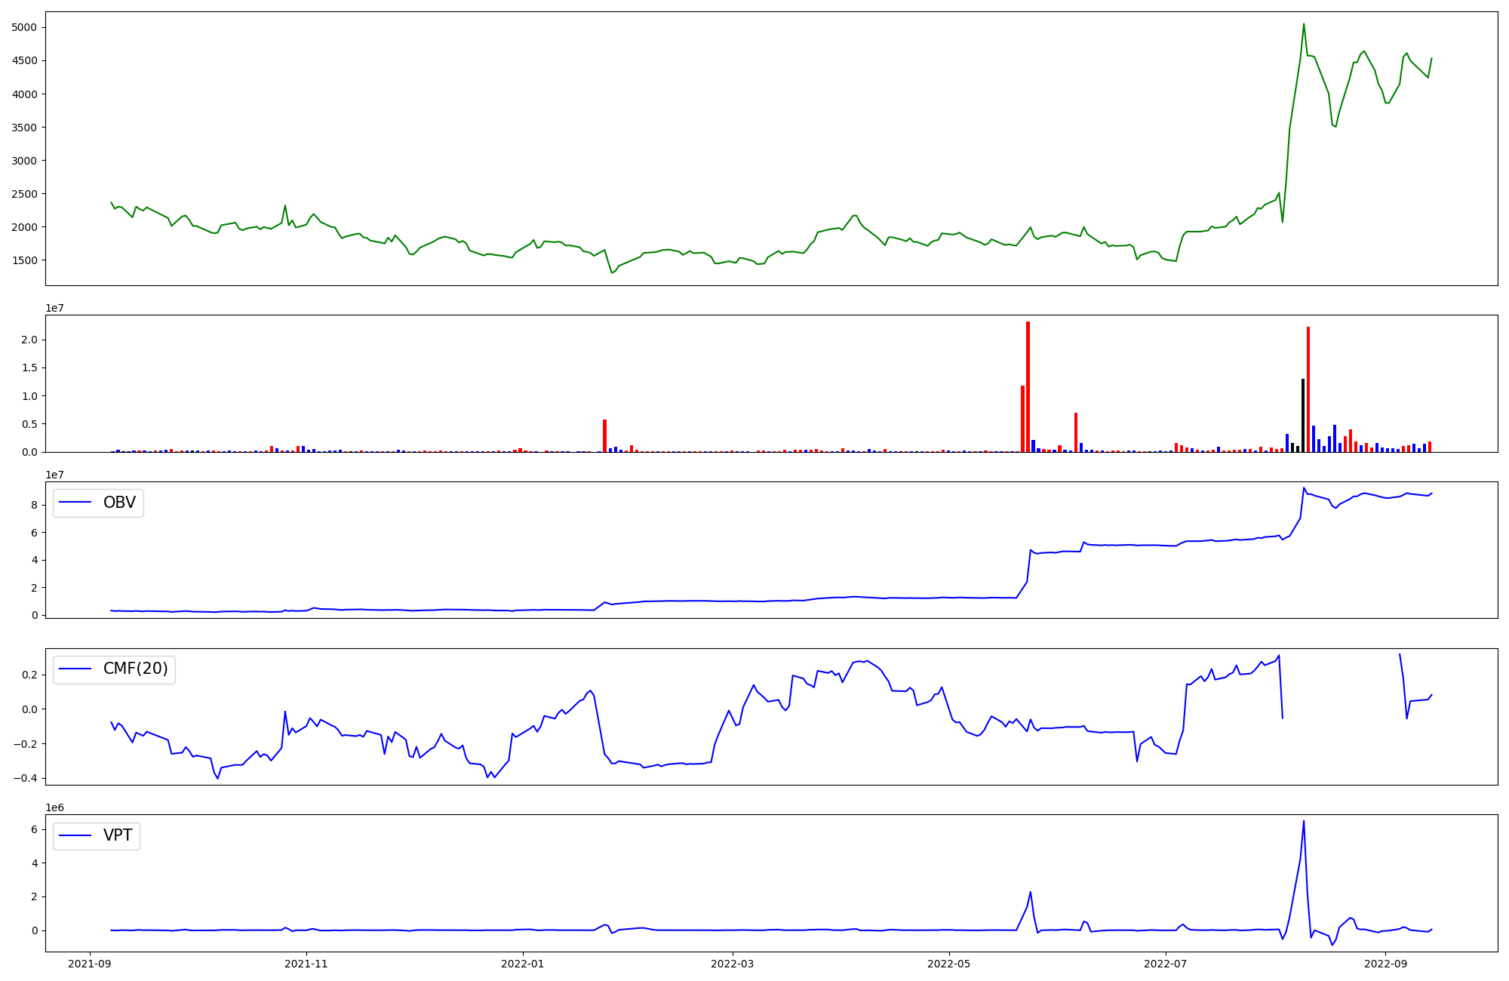1509x981 pixels.
Task: Click the OBV legend label
Action: coord(119,503)
